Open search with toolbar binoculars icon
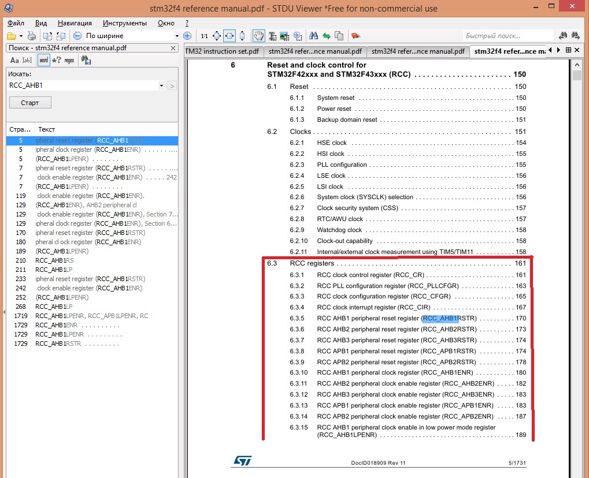589x478 pixels. coord(314,36)
